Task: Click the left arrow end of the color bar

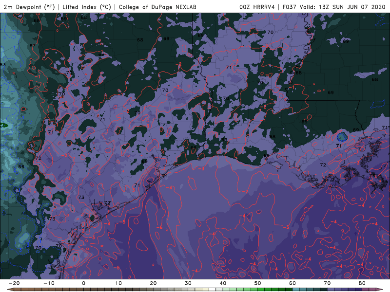Action: (9, 290)
